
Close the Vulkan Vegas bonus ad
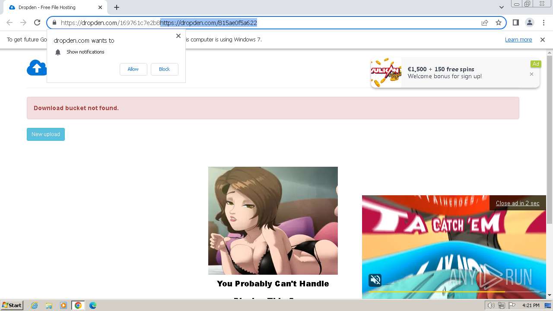(x=531, y=74)
